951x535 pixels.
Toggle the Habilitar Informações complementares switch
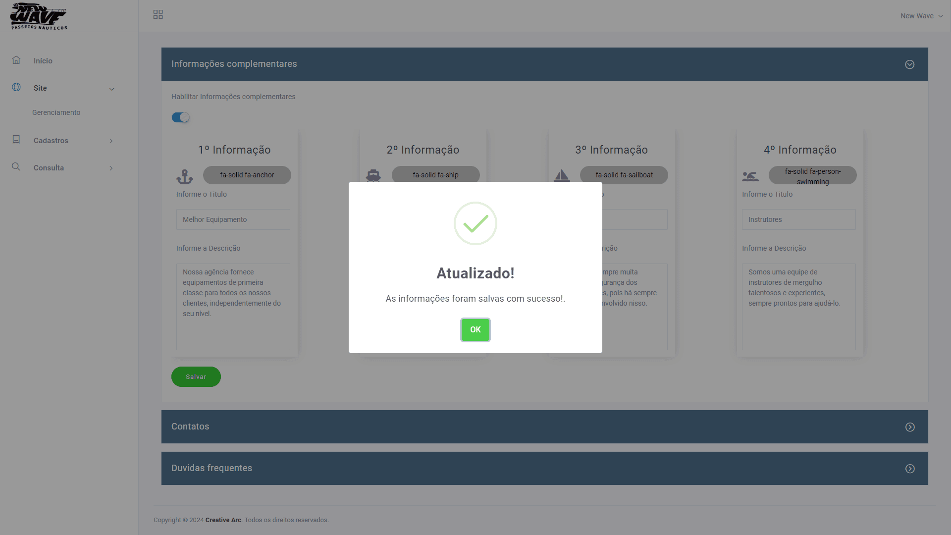click(x=180, y=117)
